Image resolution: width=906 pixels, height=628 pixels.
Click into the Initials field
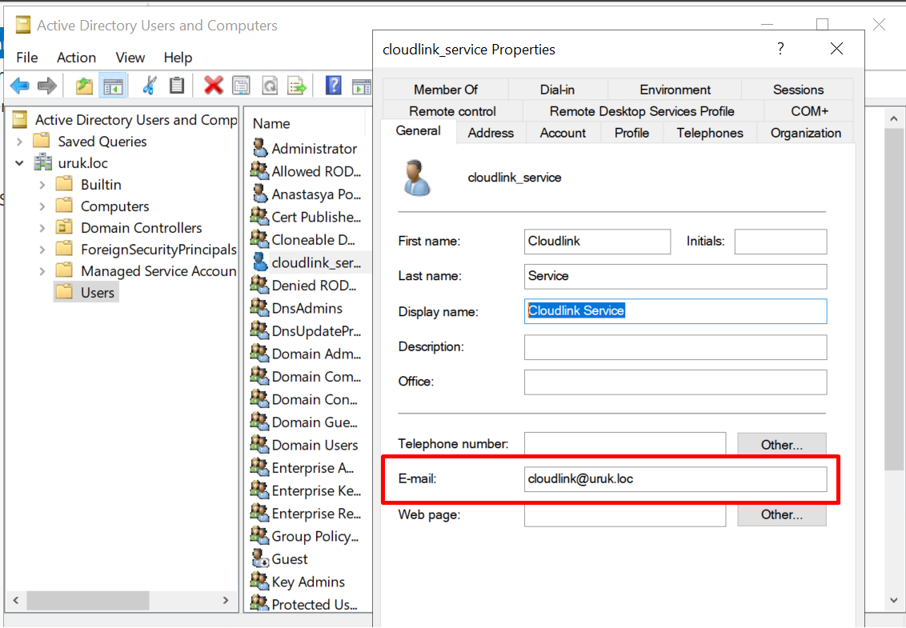tap(780, 242)
